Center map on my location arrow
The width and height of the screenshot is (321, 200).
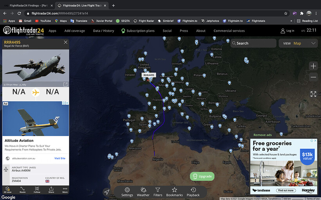click(x=106, y=192)
